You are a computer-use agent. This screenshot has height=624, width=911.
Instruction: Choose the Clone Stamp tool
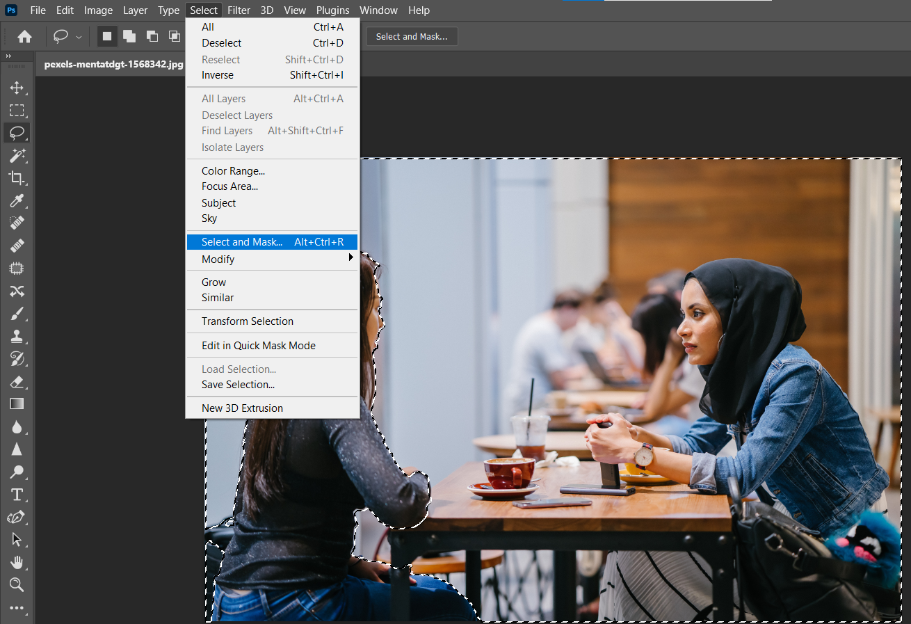coord(17,336)
